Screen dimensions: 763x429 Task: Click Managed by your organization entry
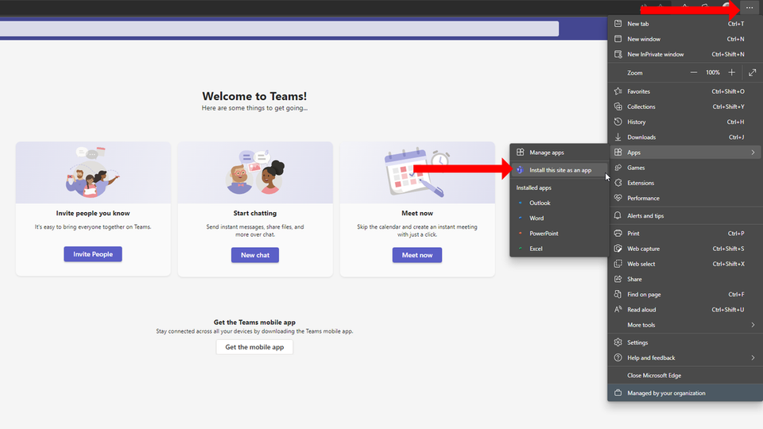[685, 392]
